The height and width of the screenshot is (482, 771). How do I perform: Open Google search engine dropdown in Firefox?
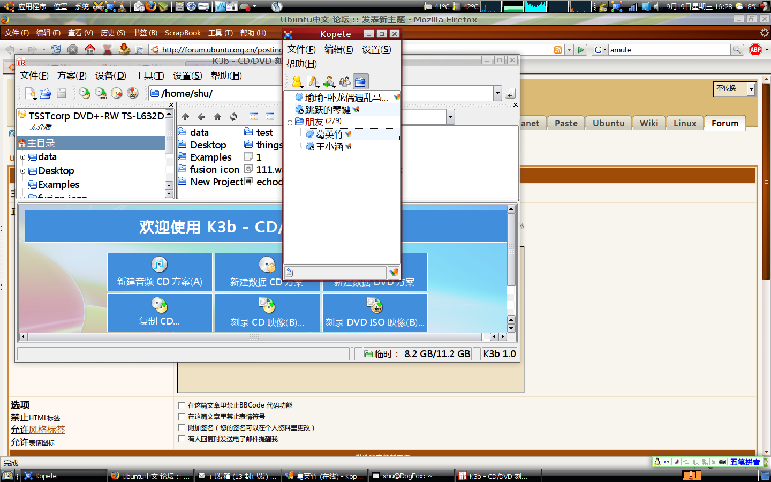(x=600, y=50)
